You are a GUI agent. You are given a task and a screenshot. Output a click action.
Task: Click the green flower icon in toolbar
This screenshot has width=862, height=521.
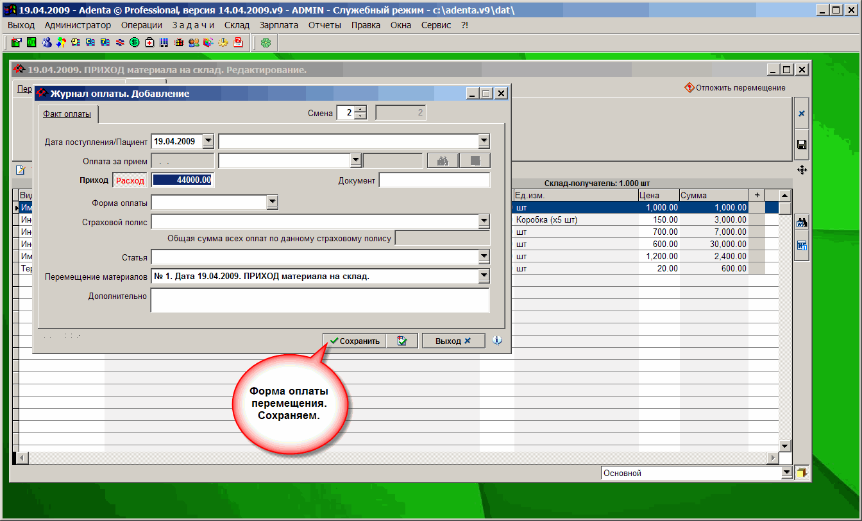click(x=266, y=43)
